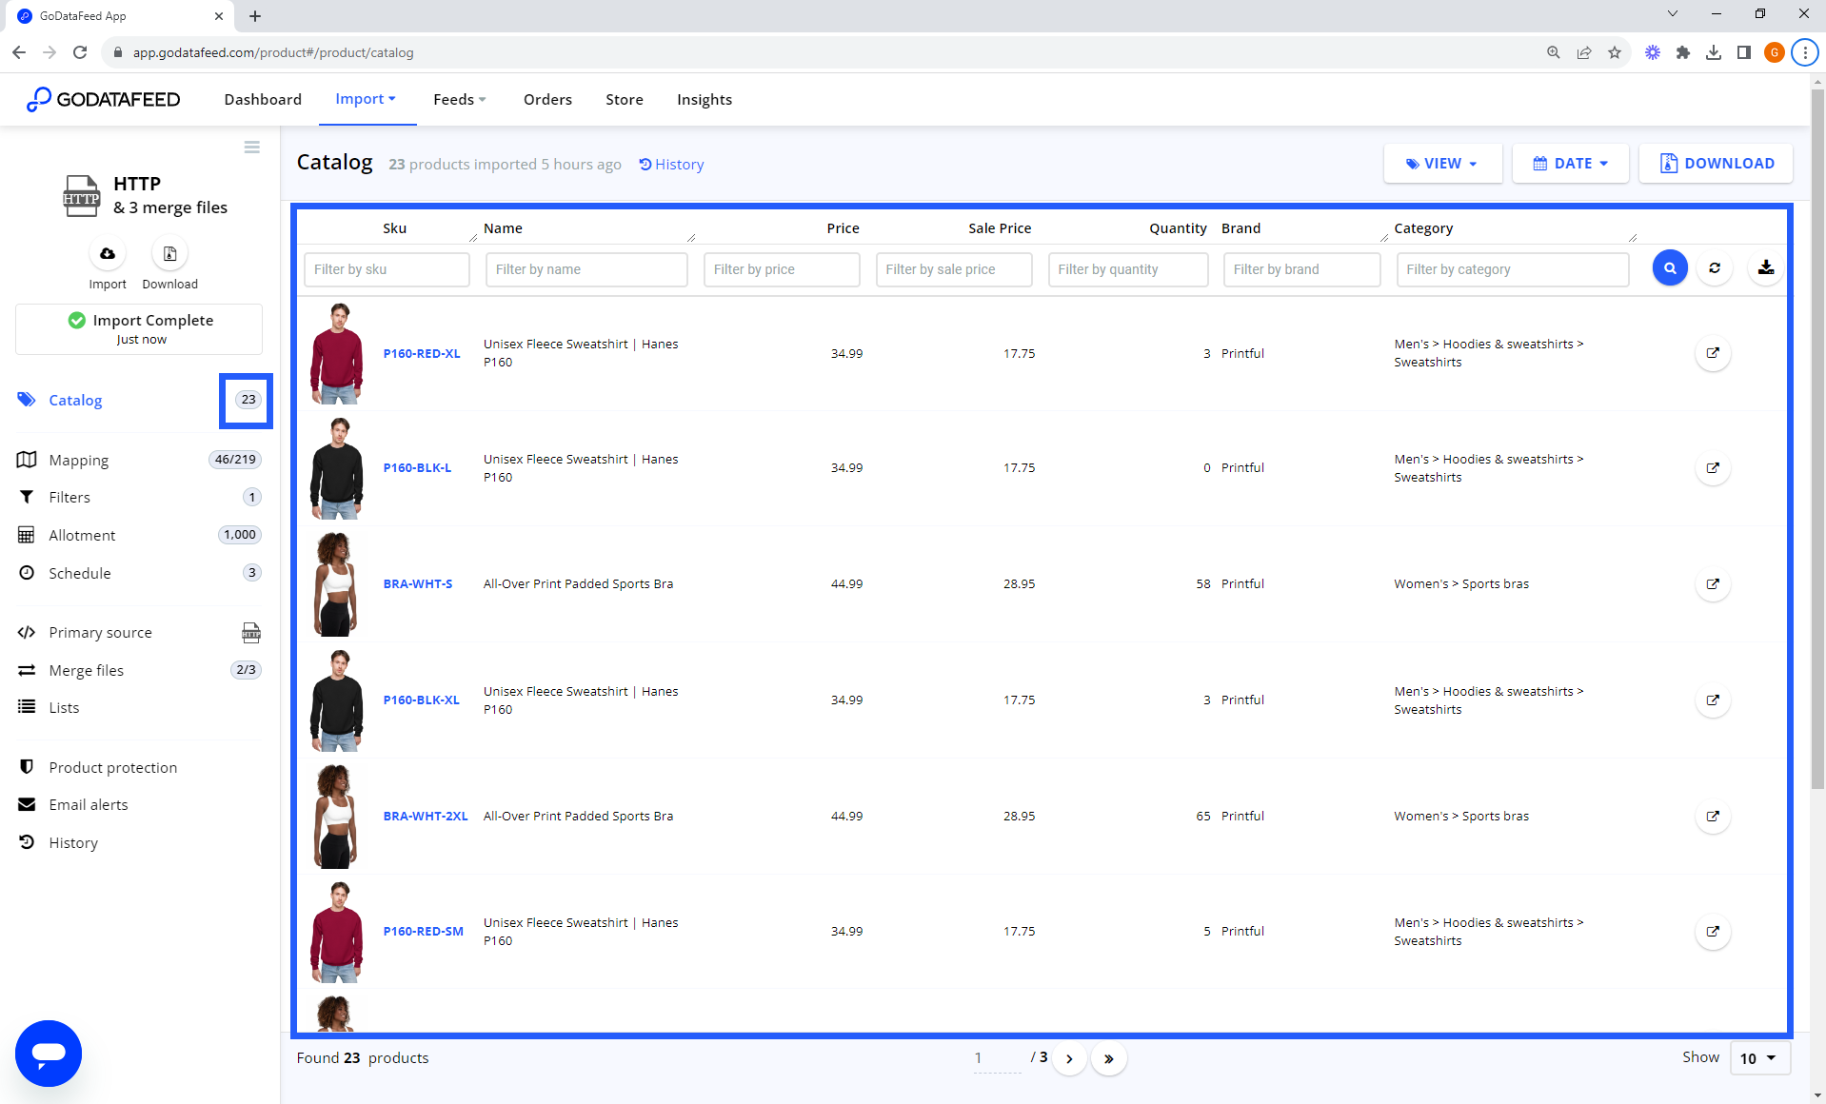Open the Store page
Image resolution: width=1826 pixels, height=1104 pixels.
(x=625, y=99)
